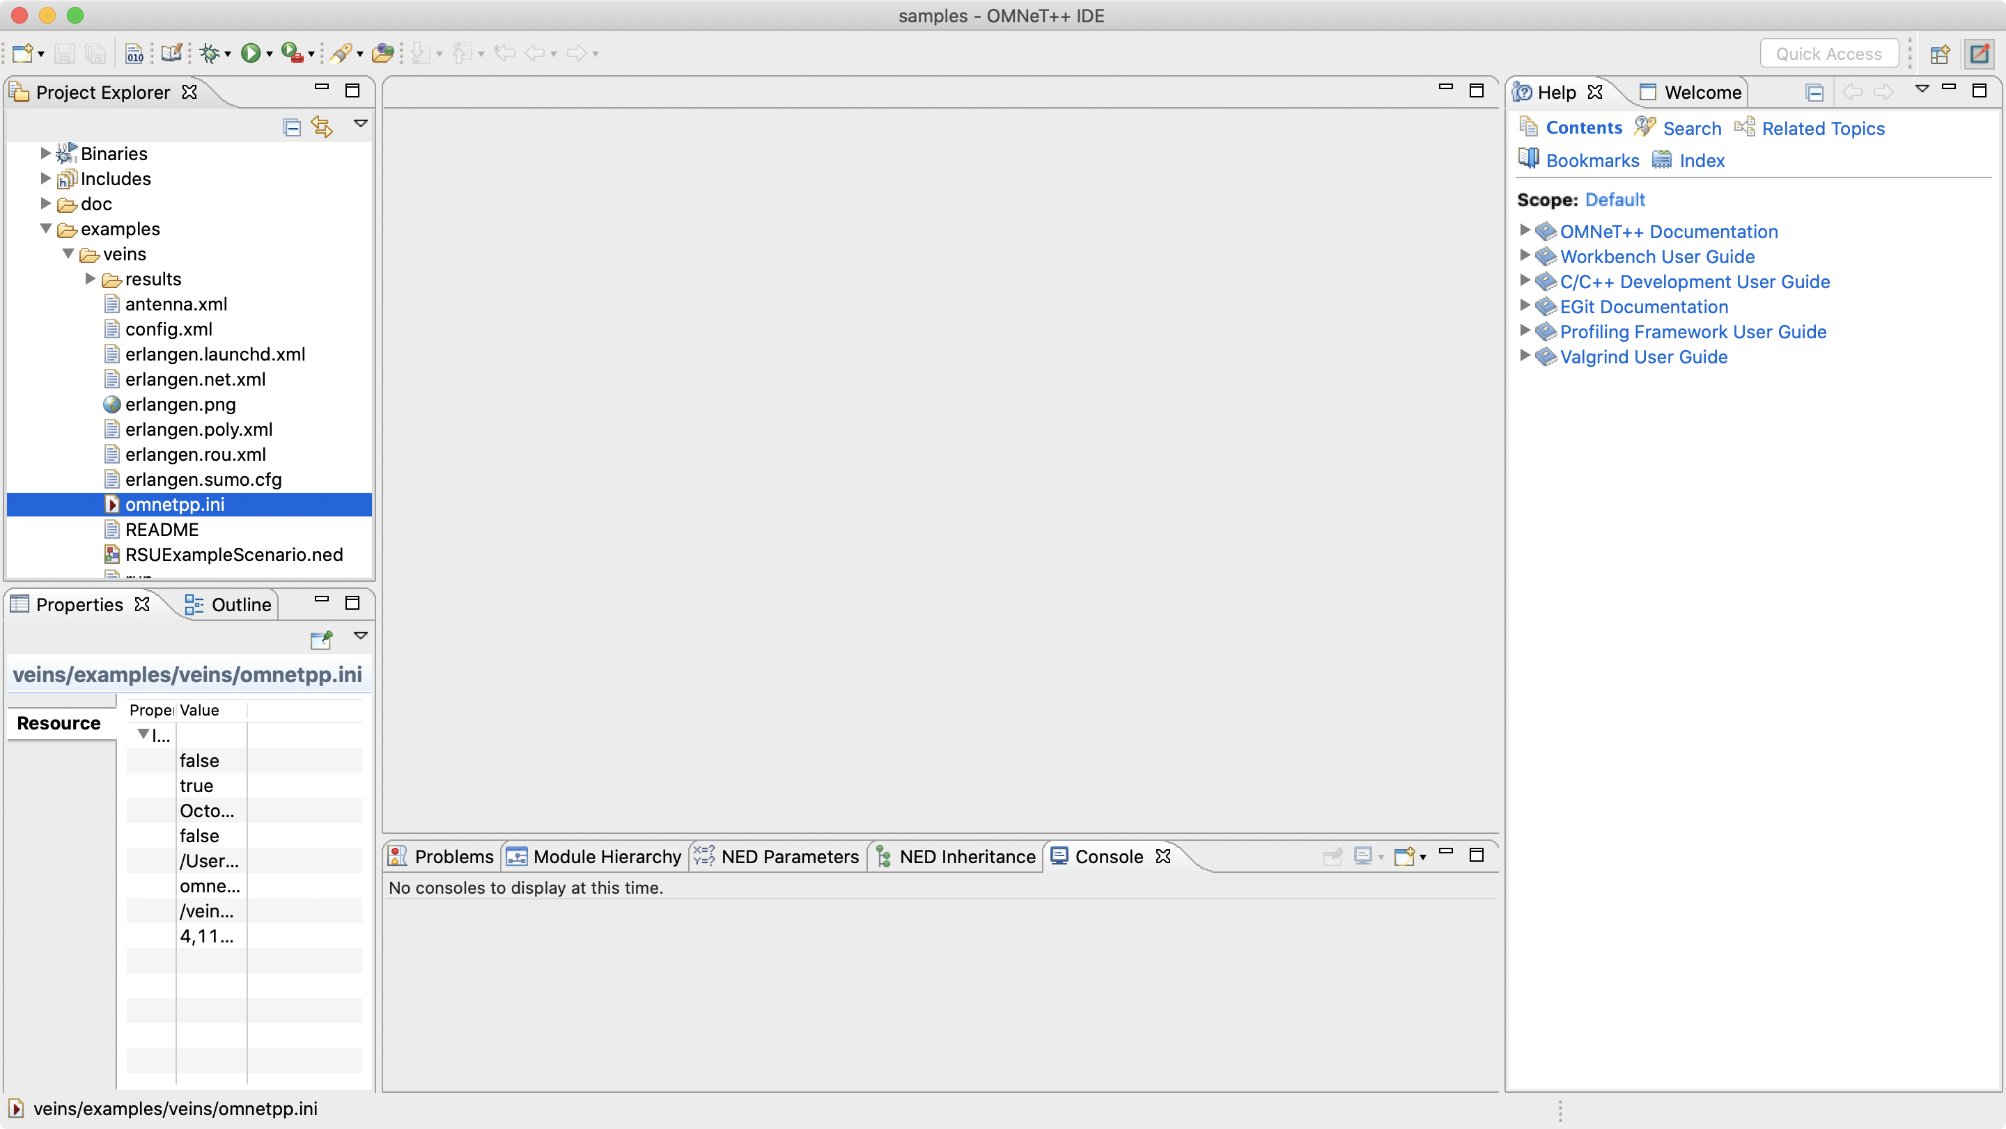The height and width of the screenshot is (1129, 2006).
Task: Expand the results folder
Action: 91,278
